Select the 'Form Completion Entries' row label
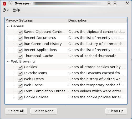 45,91
